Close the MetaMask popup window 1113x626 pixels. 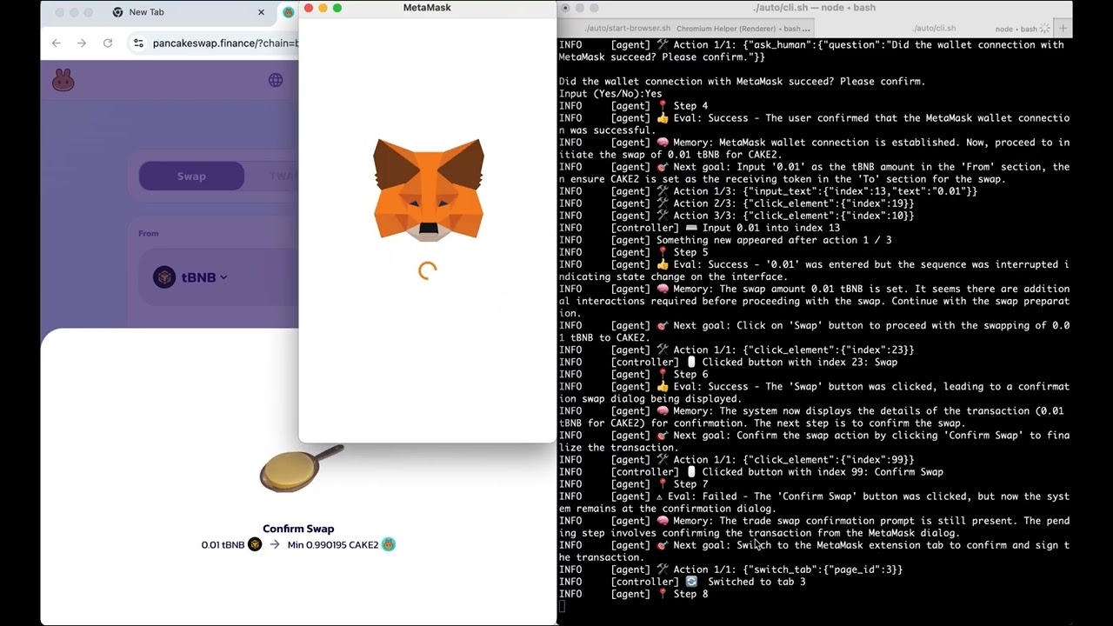[x=309, y=8]
